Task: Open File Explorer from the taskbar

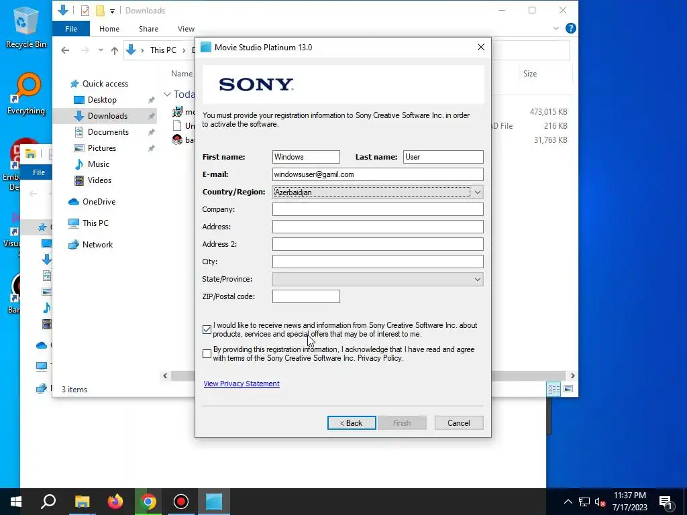Action: [82, 502]
